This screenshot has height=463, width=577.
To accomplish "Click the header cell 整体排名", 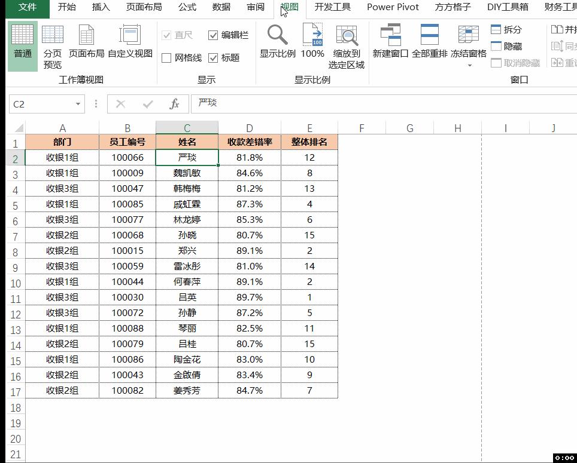I will (309, 142).
